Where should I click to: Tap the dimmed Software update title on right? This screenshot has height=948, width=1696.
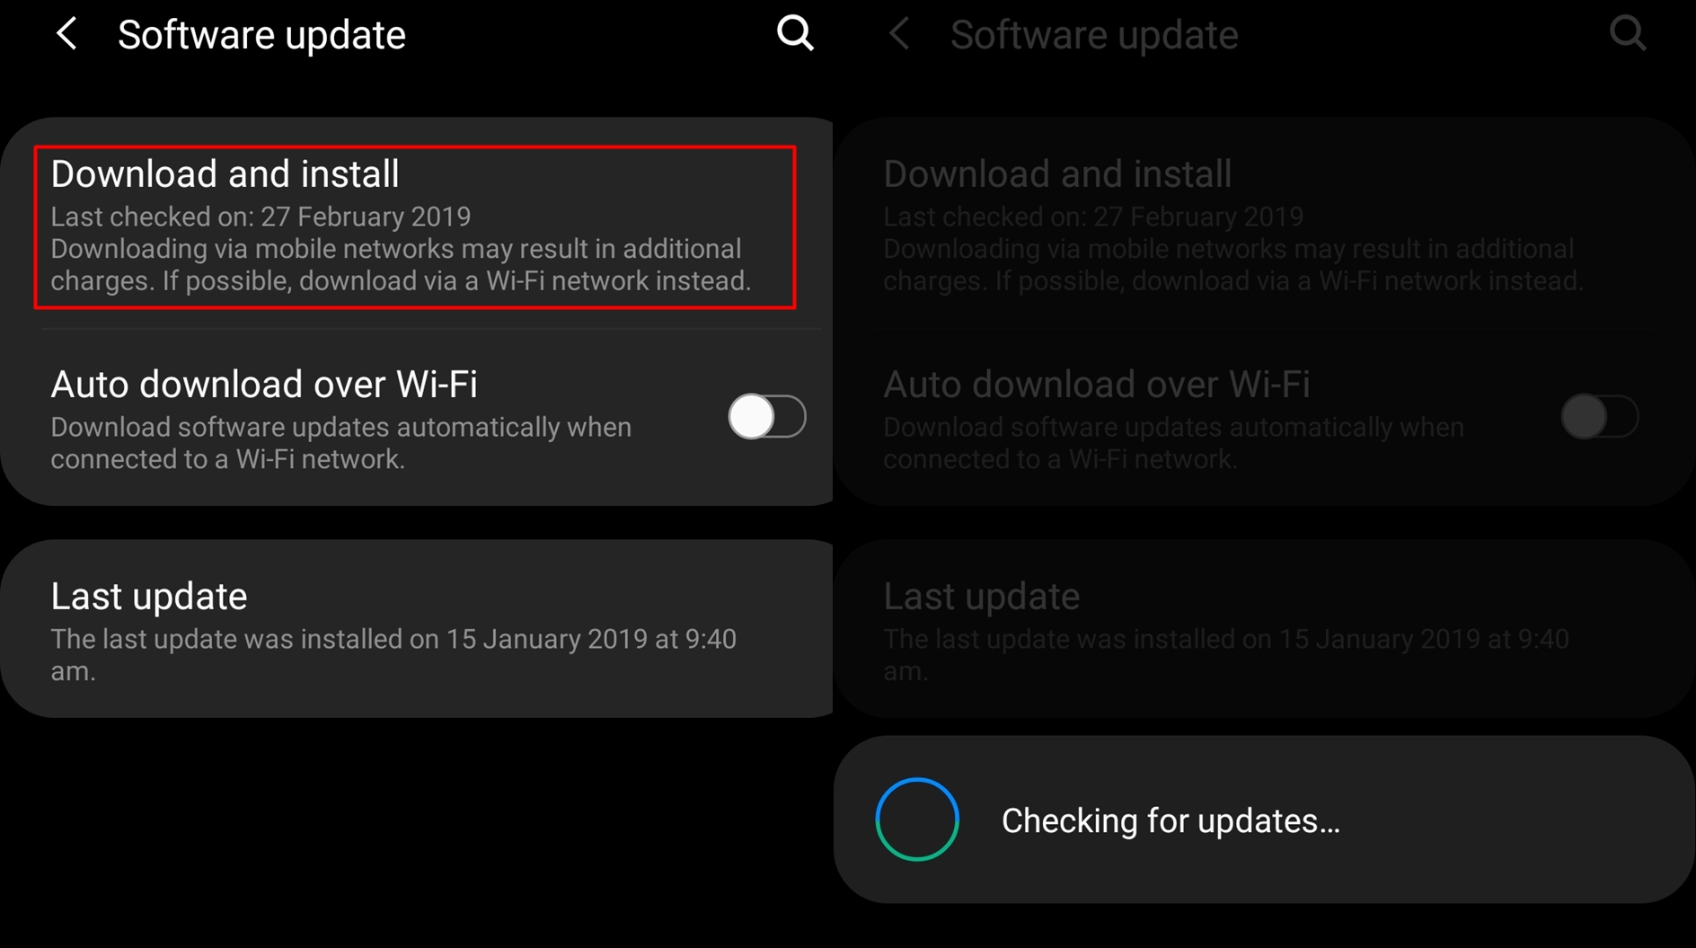click(1094, 35)
